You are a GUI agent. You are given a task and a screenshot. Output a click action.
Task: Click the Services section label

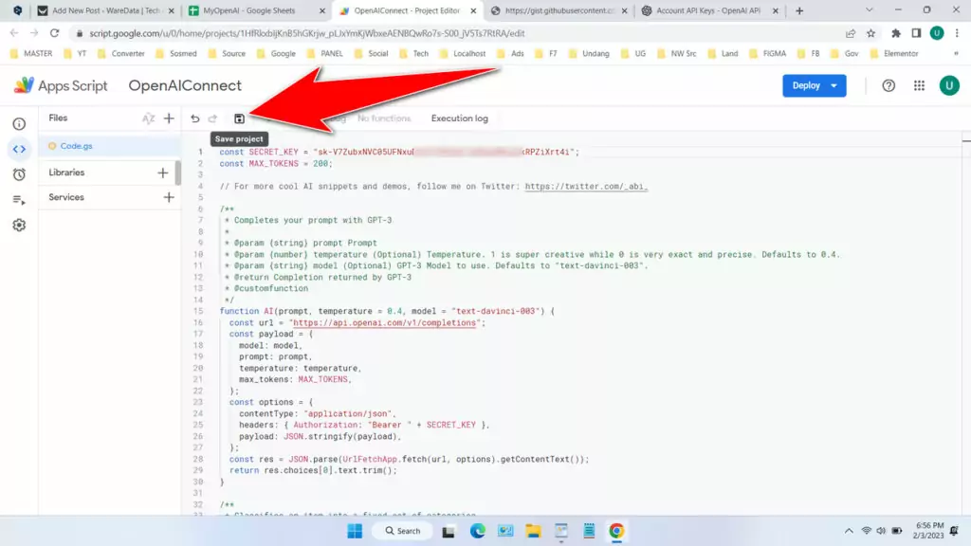(x=66, y=197)
